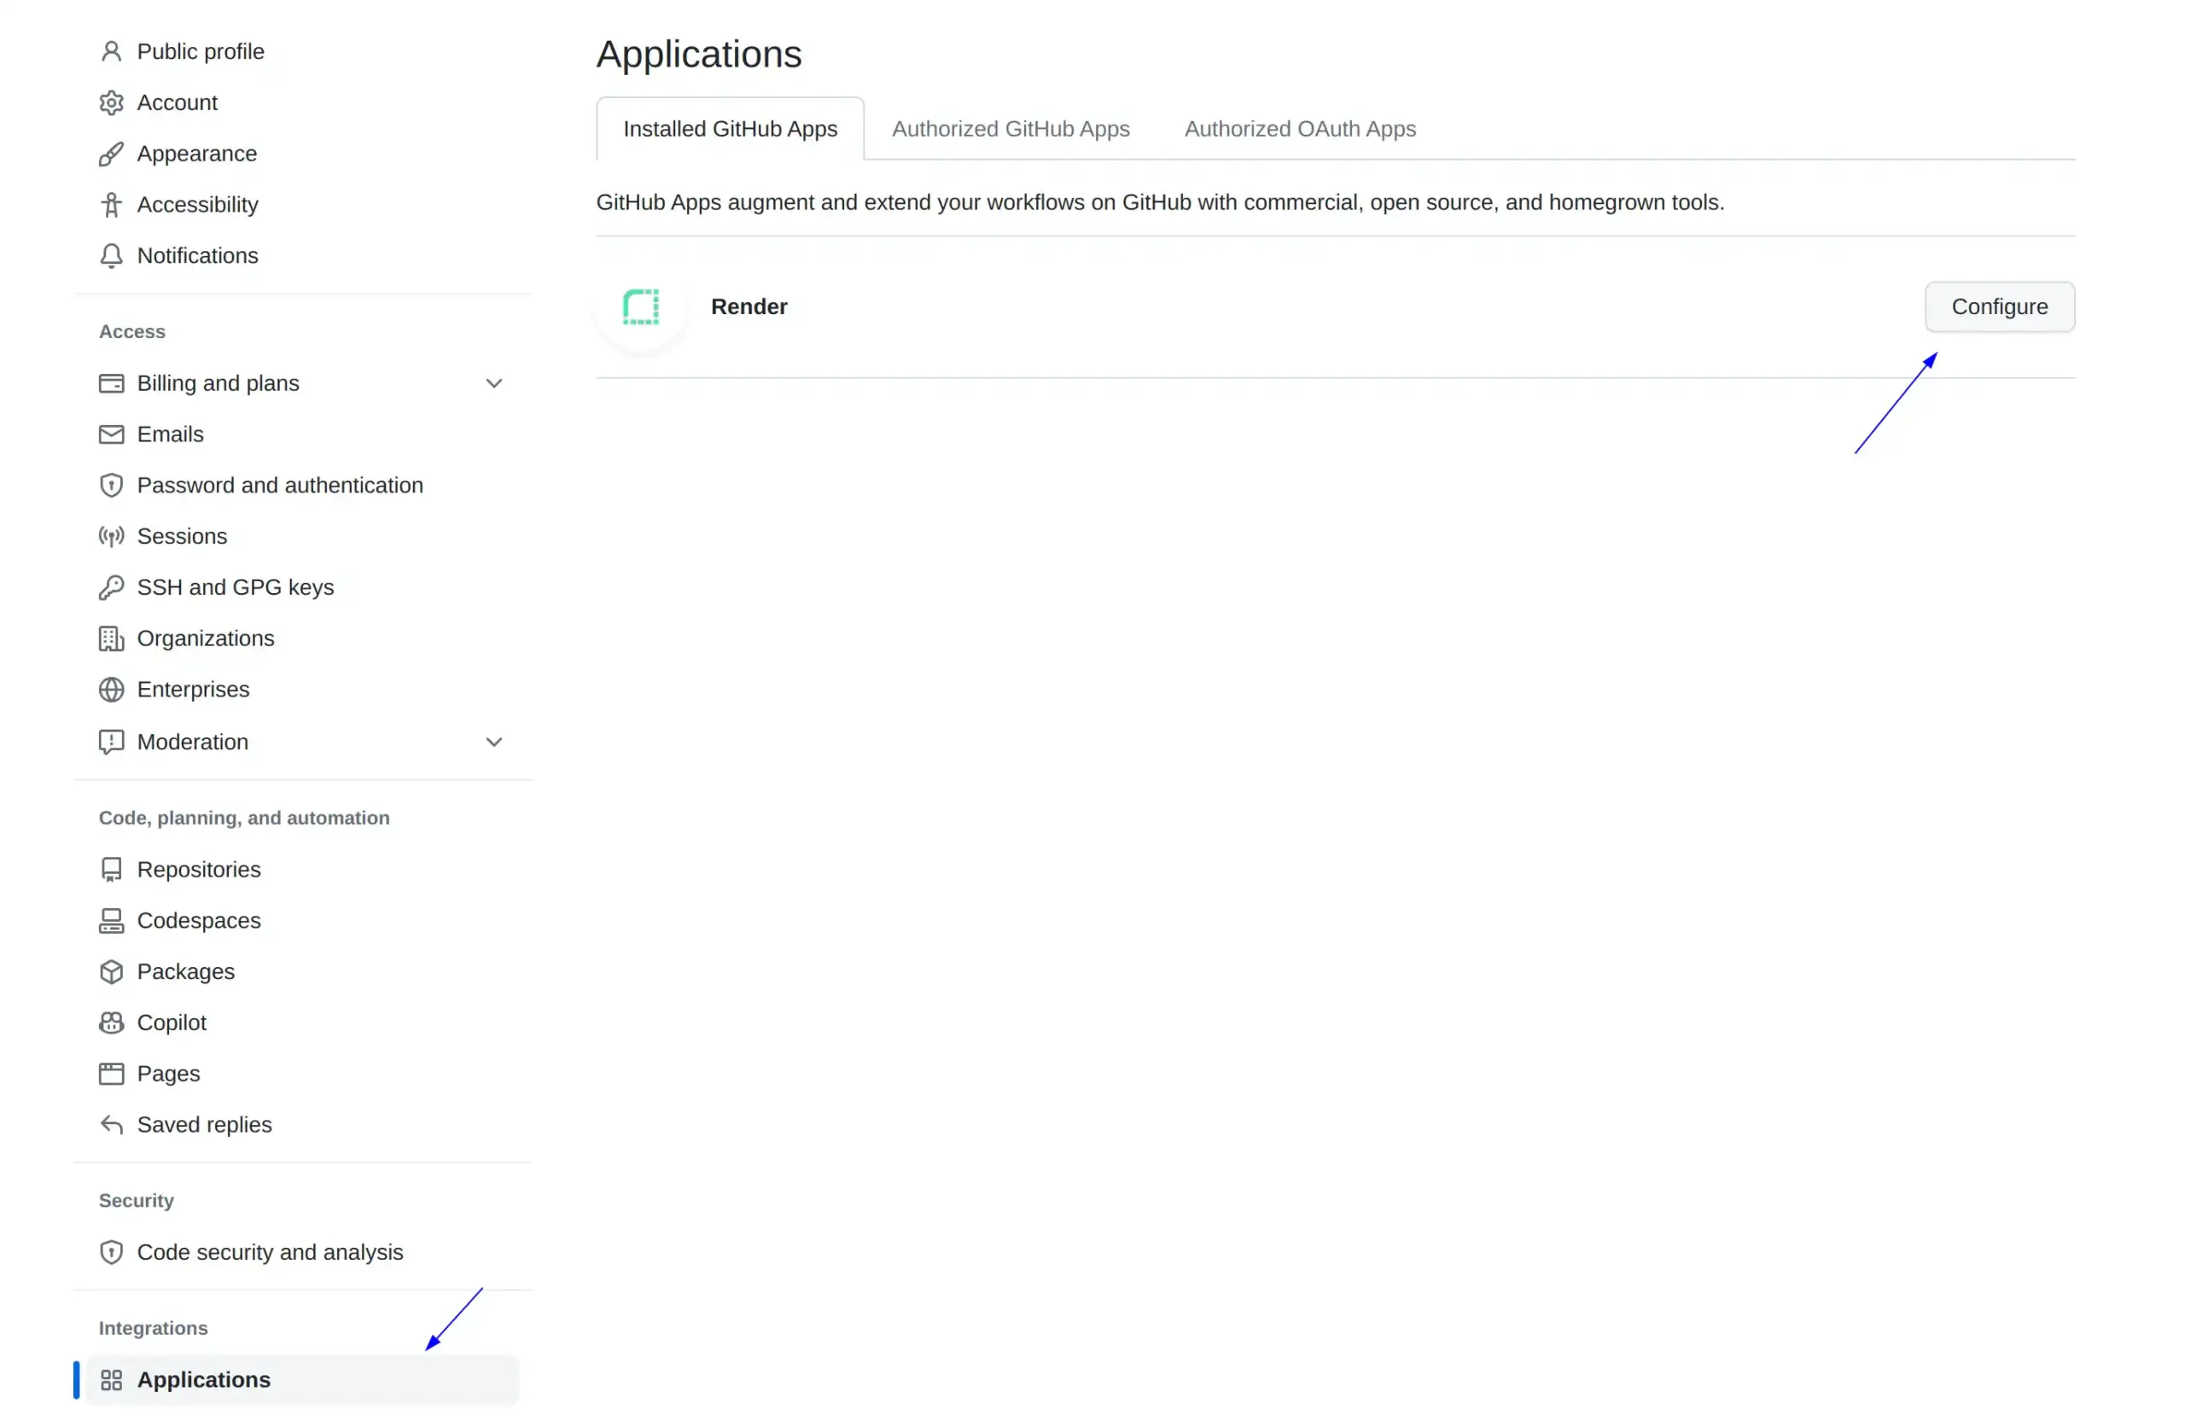Click the Code security and analysis icon
Screen dimensions: 2185x1416
[x=112, y=1252]
